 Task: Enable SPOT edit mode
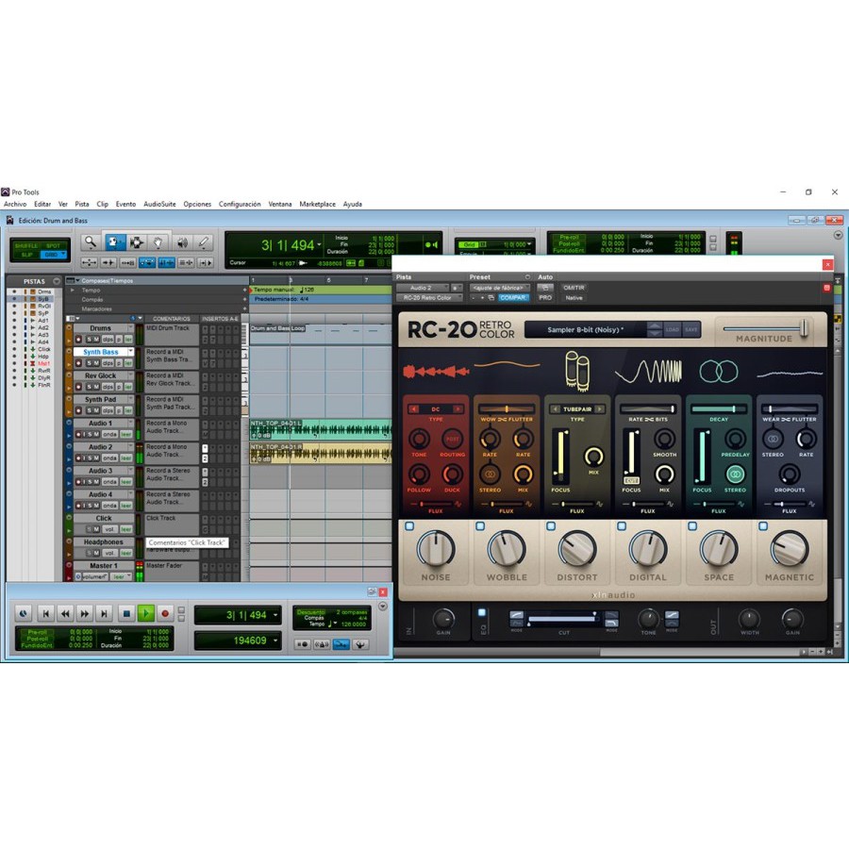53,246
